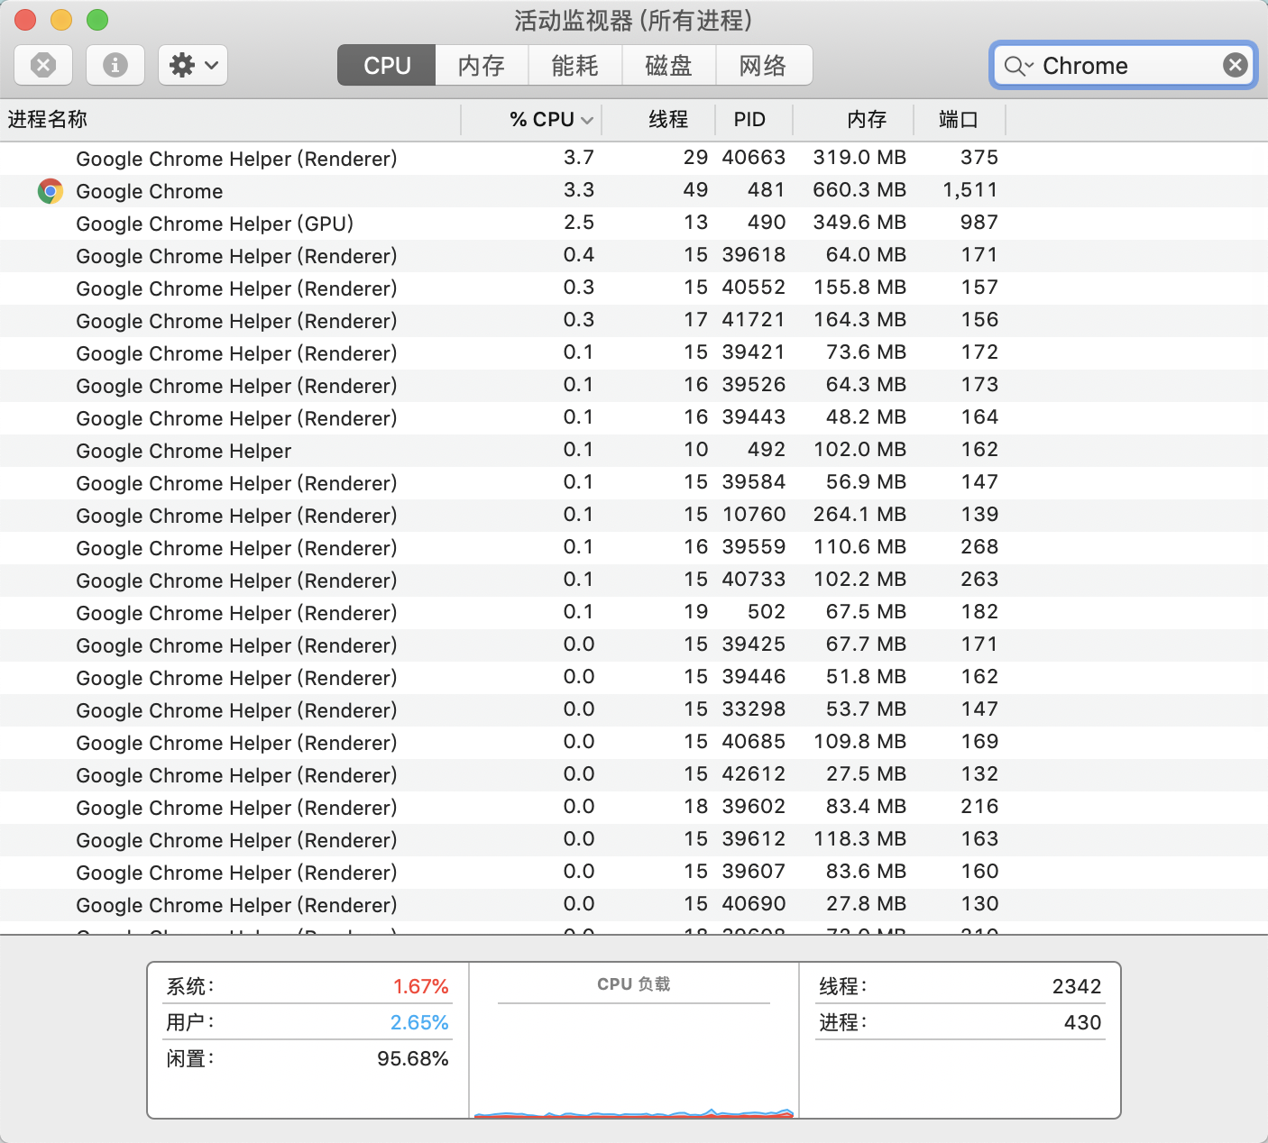The width and height of the screenshot is (1268, 1143).
Task: Select renderer process with PID 39602
Action: pos(634,808)
